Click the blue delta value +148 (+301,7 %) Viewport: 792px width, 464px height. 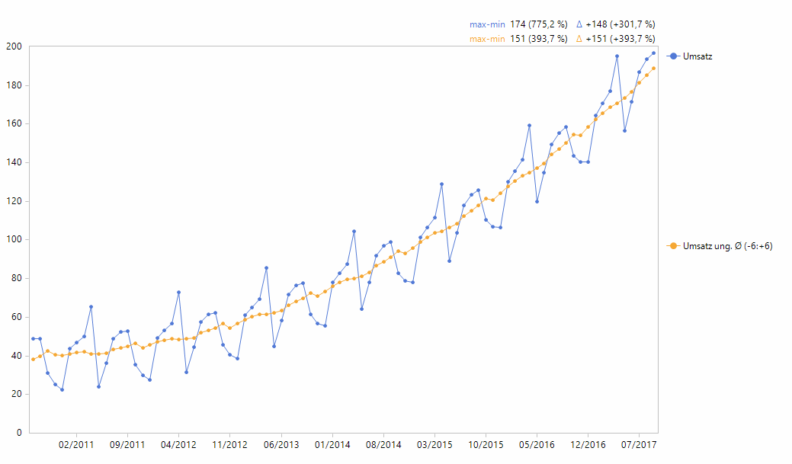(620, 24)
